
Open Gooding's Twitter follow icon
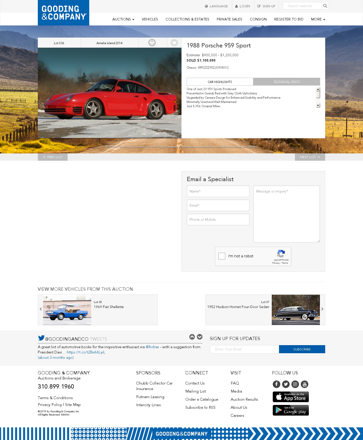(286, 384)
